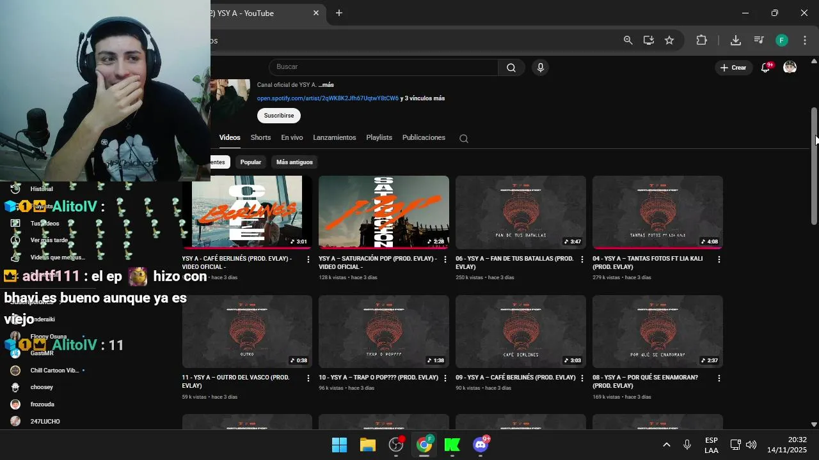The width and height of the screenshot is (819, 460).
Task: Open File Explorer from taskbar
Action: click(367, 445)
